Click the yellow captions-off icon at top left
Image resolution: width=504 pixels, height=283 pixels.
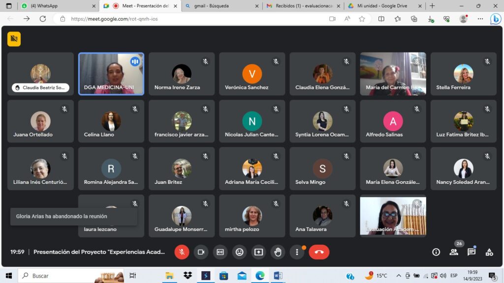[x=14, y=39]
